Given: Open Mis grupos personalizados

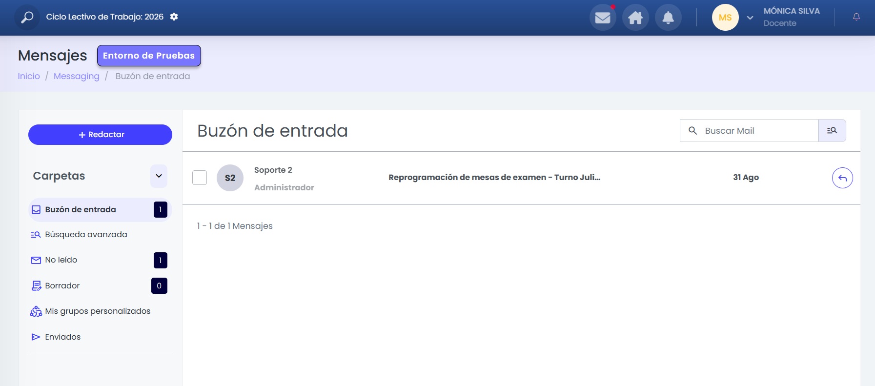Looking at the screenshot, I should (98, 311).
